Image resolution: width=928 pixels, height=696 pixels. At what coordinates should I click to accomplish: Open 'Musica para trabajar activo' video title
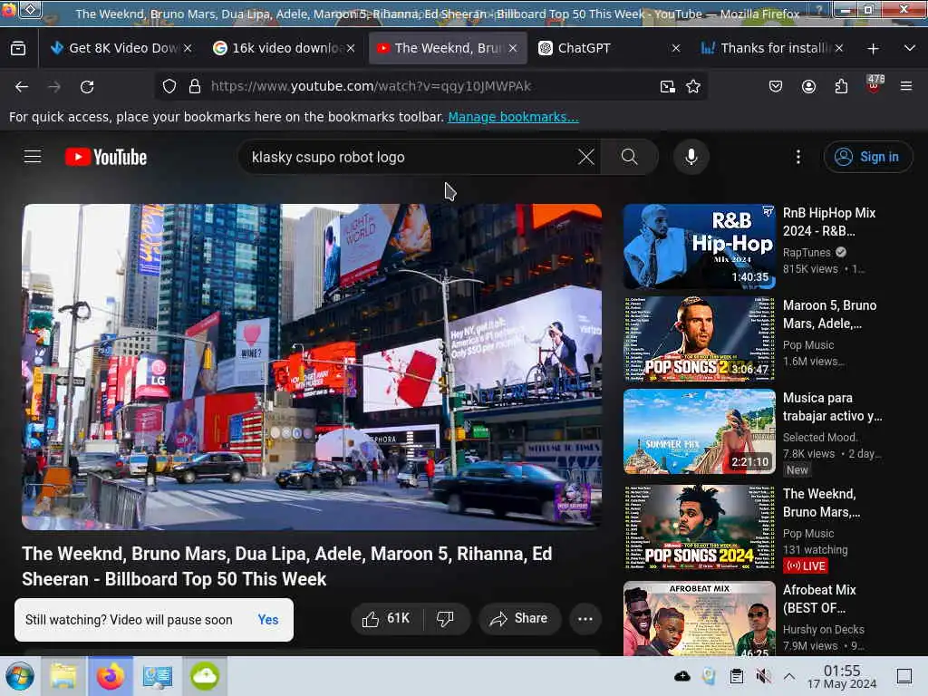click(x=832, y=407)
